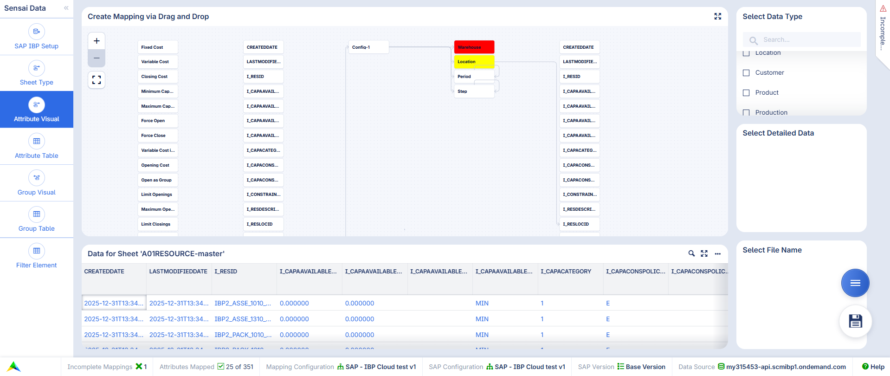
Task: Open the Help link
Action: 873,367
